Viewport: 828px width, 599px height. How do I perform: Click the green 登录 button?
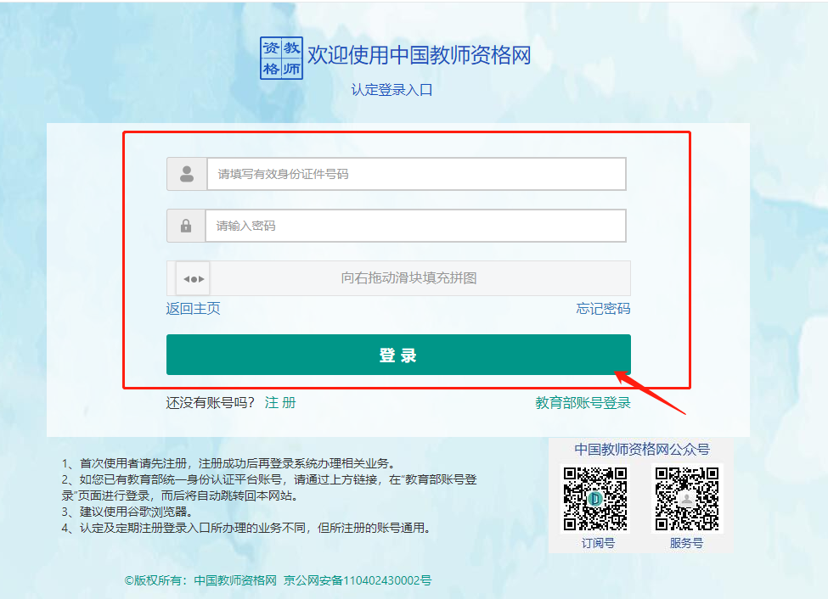pos(398,355)
